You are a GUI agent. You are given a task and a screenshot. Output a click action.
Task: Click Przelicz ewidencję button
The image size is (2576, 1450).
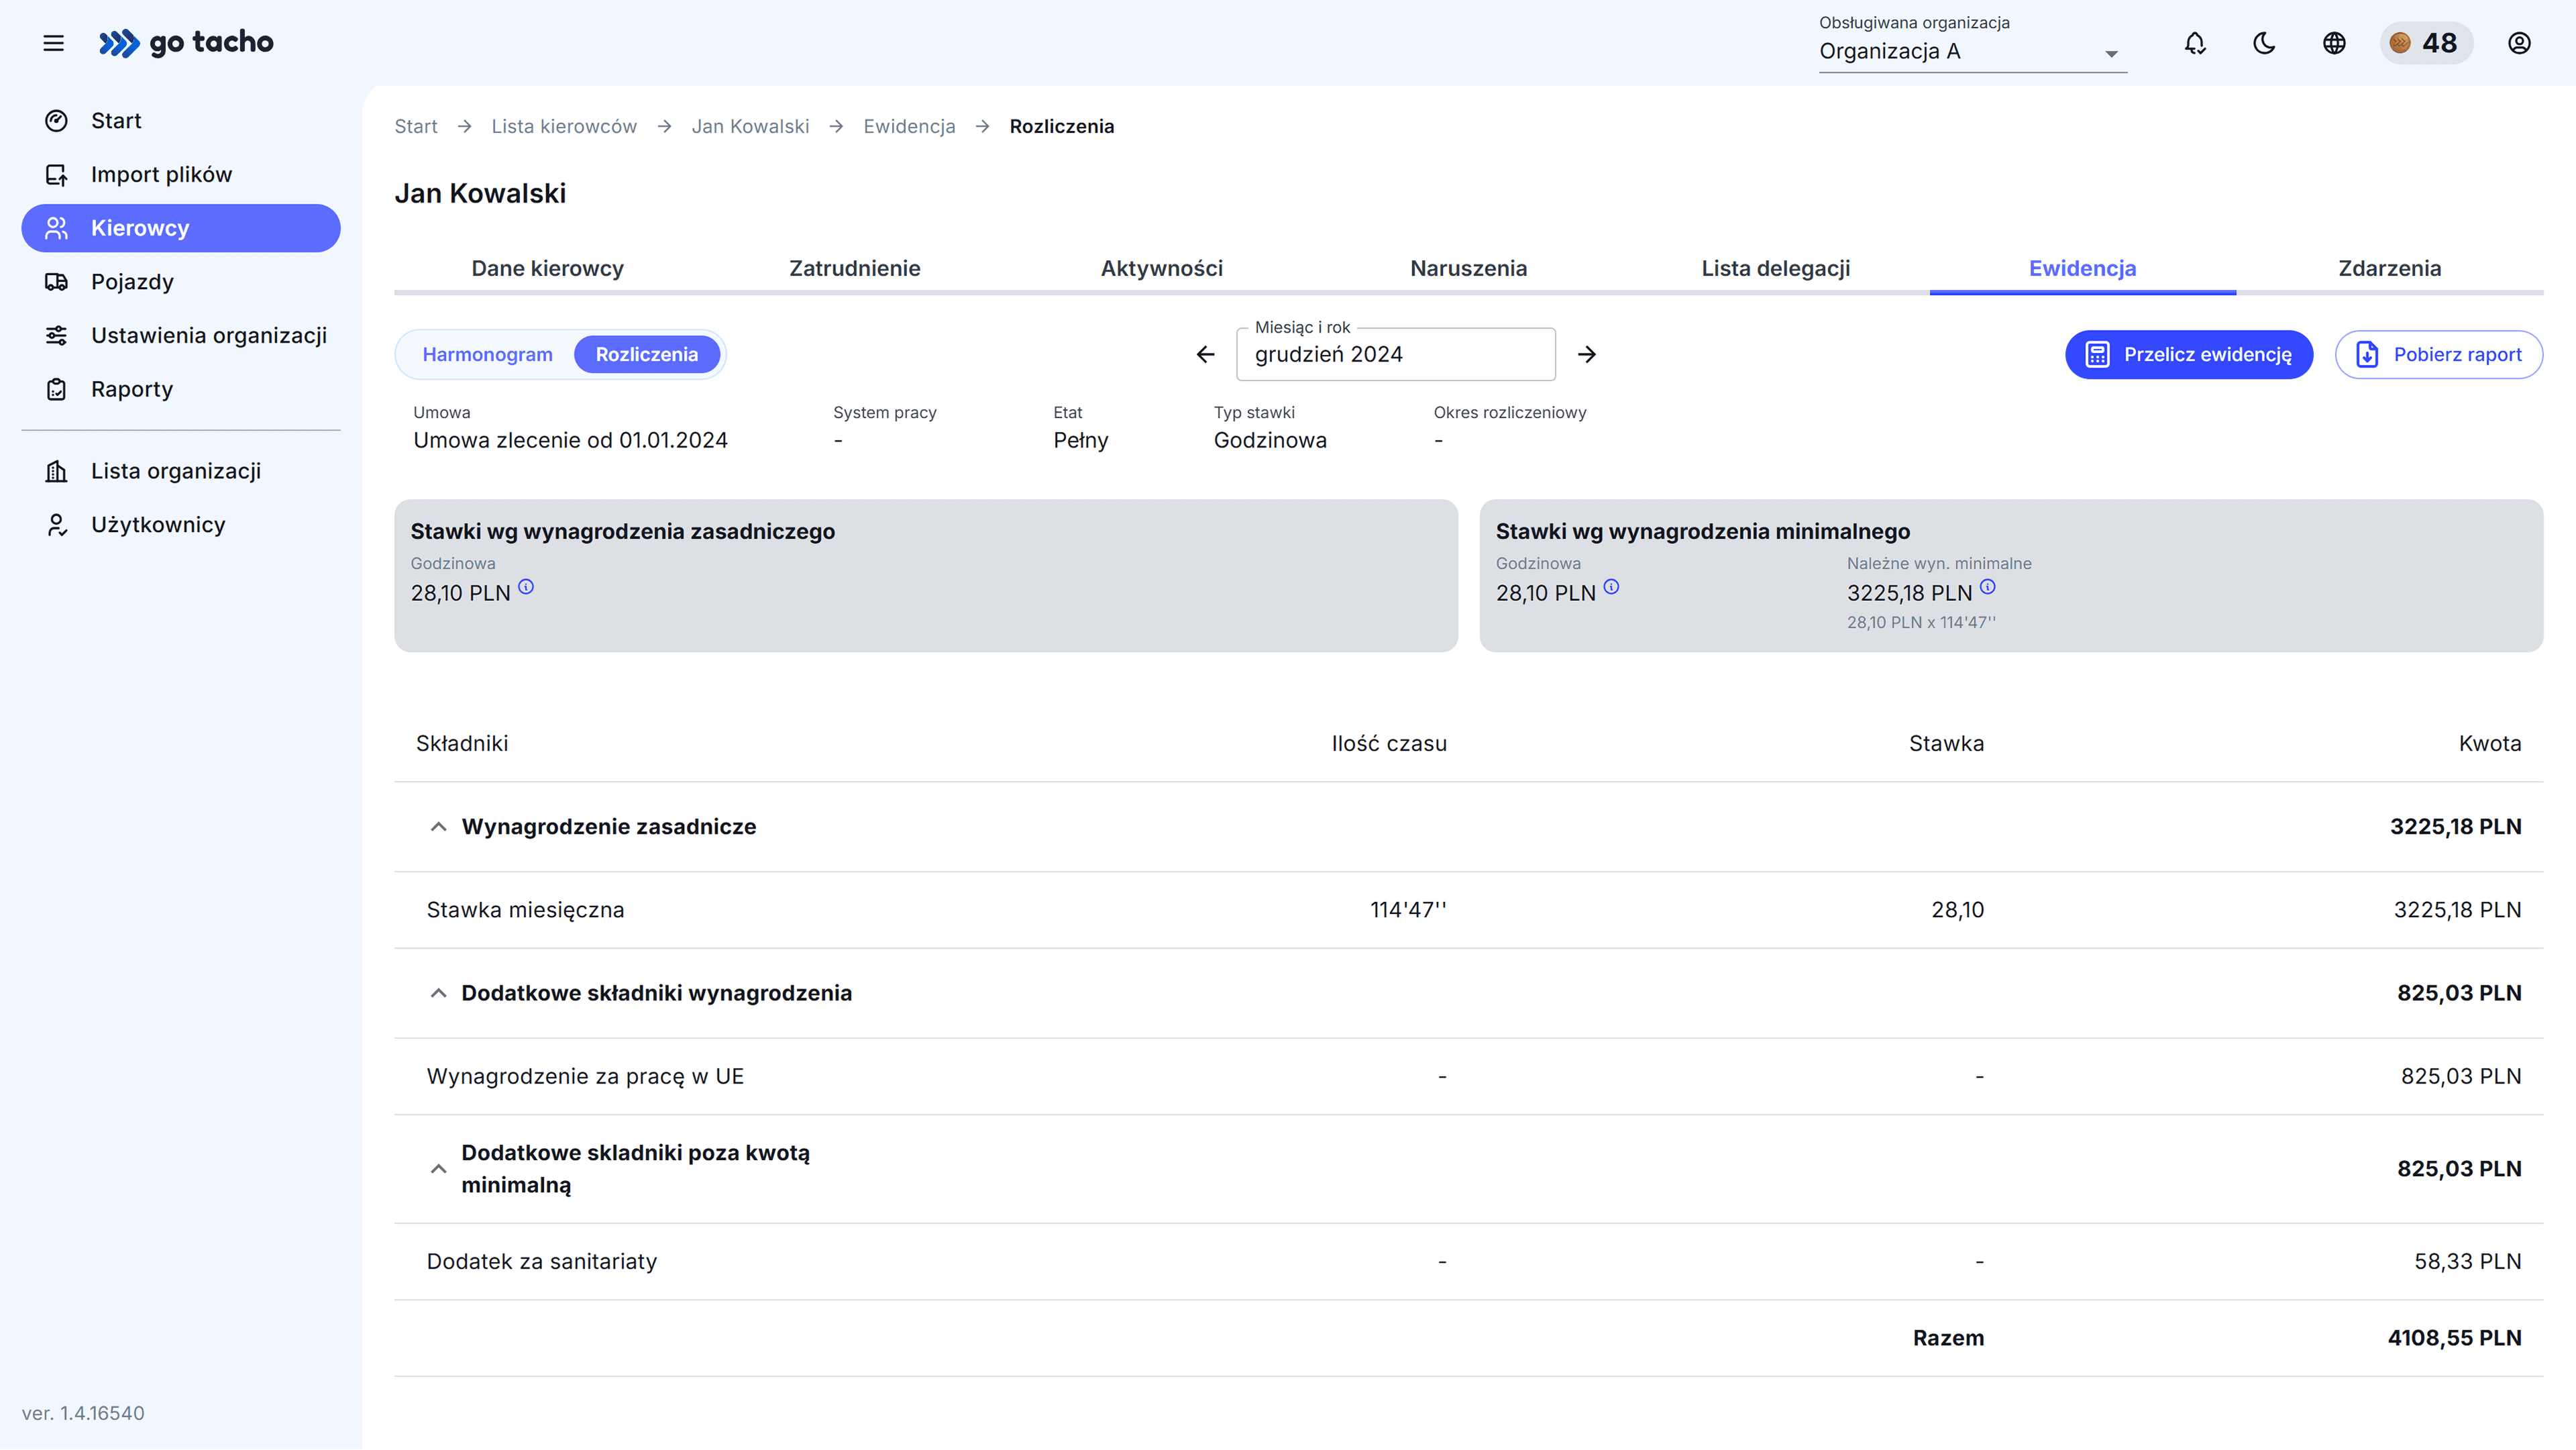pyautogui.click(x=2189, y=354)
